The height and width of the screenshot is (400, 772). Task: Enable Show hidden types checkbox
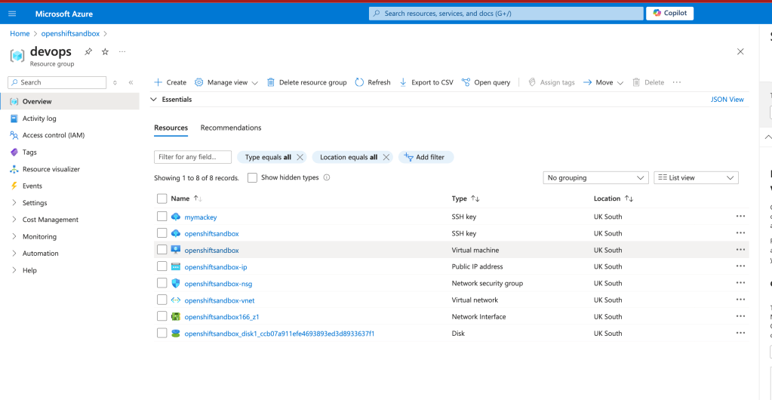click(253, 178)
